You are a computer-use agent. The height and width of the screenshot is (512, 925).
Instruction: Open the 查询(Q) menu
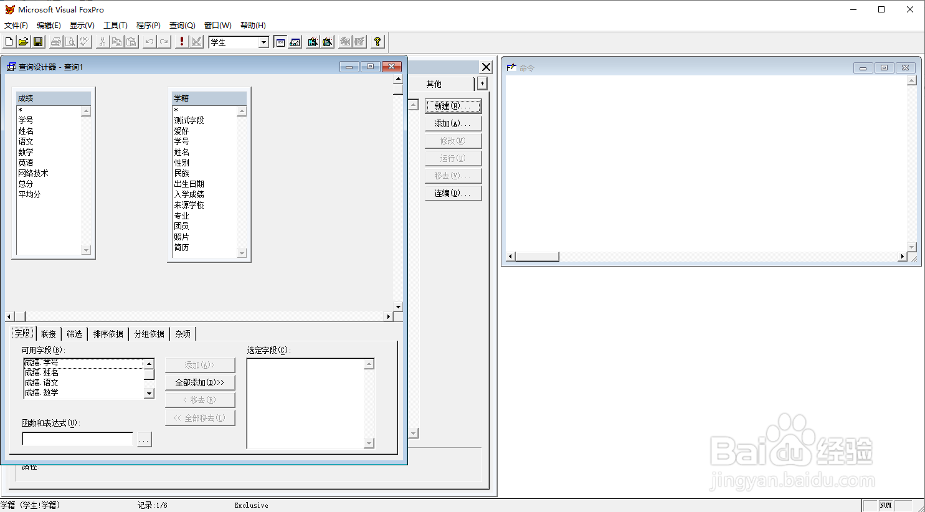click(x=183, y=26)
